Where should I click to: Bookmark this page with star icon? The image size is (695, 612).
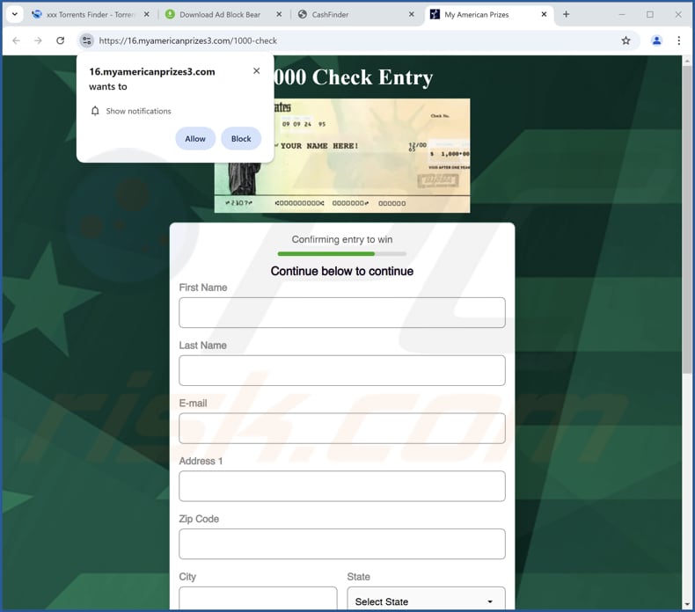625,40
